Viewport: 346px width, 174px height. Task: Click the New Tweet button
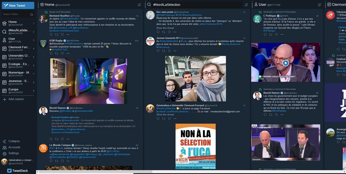click(18, 5)
